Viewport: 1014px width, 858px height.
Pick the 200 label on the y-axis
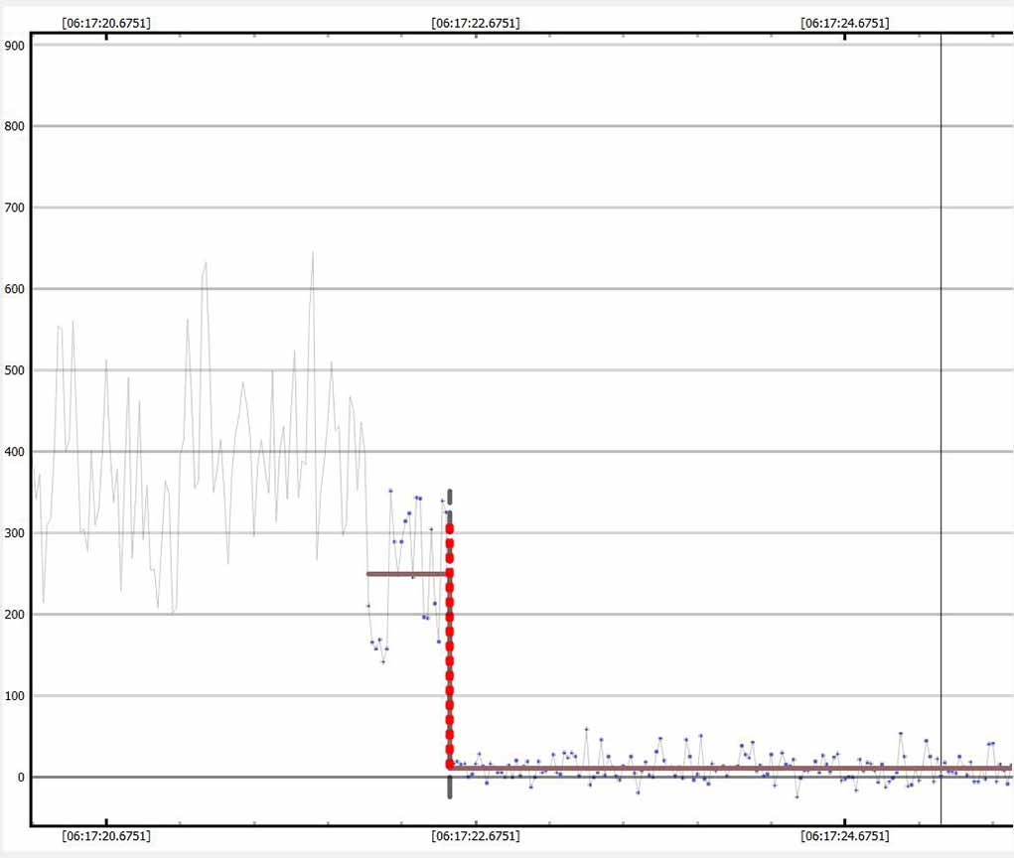(14, 615)
